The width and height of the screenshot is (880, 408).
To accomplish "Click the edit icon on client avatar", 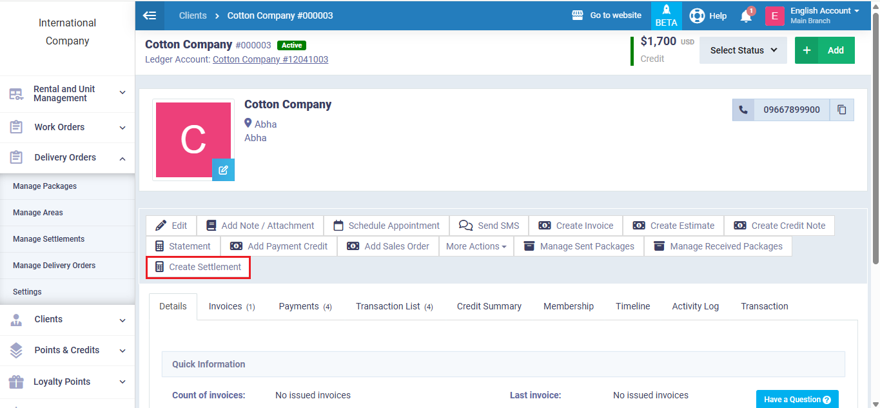I will [x=223, y=170].
